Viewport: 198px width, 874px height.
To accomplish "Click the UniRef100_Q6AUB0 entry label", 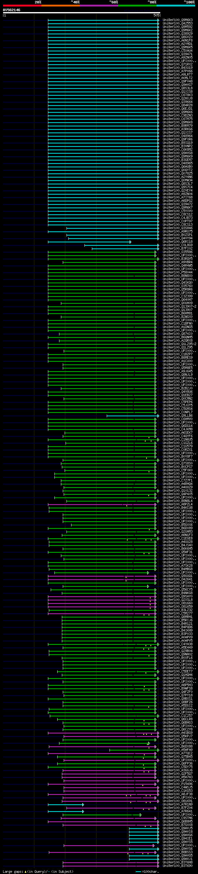I will coord(177,166).
